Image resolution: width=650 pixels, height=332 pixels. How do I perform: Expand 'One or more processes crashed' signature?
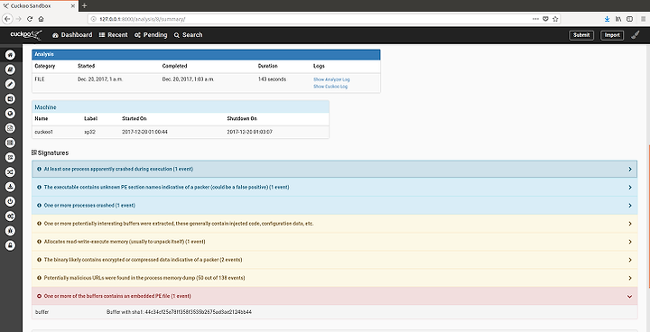point(334,206)
